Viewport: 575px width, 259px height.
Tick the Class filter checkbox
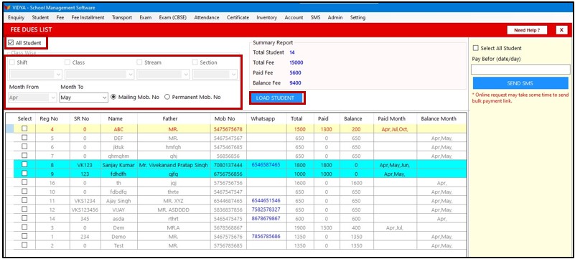67,62
